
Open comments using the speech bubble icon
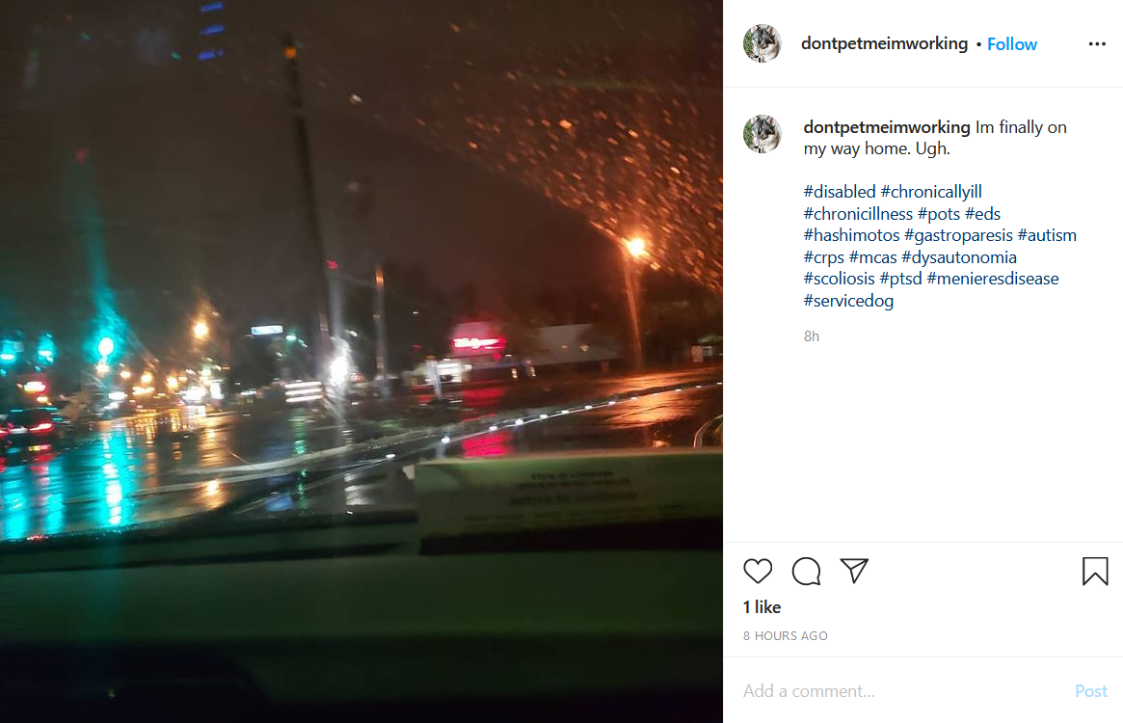[806, 571]
